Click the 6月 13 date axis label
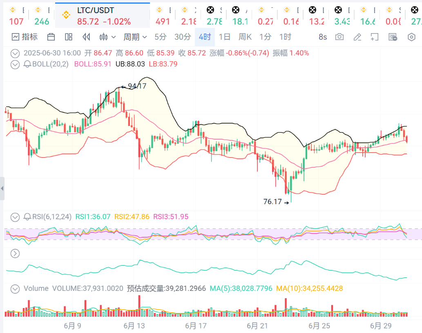This screenshot has height=333, width=422. pyautogui.click(x=134, y=326)
